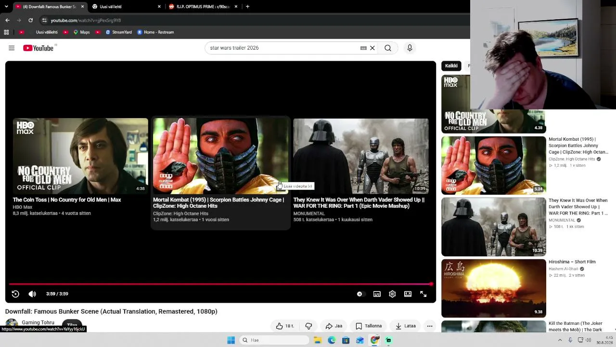The width and height of the screenshot is (616, 347).
Task: Open Home - Restream bookmark
Action: click(155, 32)
